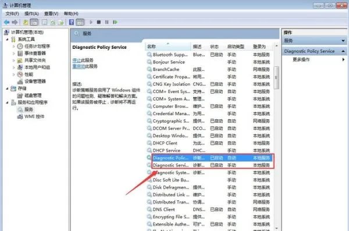Screen dimensions: 349x231
Task: Click the Forward arrow toolbar icon
Action: (x=15, y=22)
